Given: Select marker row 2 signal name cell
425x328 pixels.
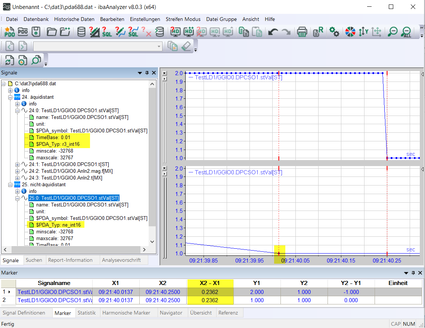Looking at the screenshot, I should tap(55, 300).
